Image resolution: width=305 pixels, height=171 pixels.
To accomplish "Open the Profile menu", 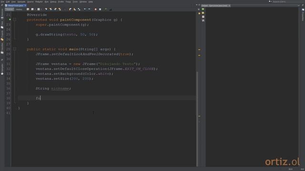I will [61, 2].
